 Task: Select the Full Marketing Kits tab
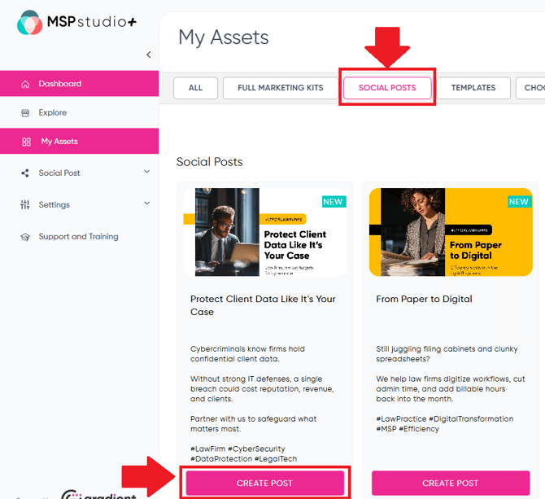coord(280,88)
